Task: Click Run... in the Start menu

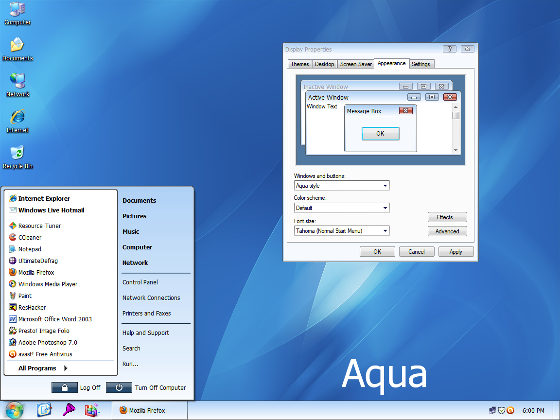Action: (x=130, y=364)
